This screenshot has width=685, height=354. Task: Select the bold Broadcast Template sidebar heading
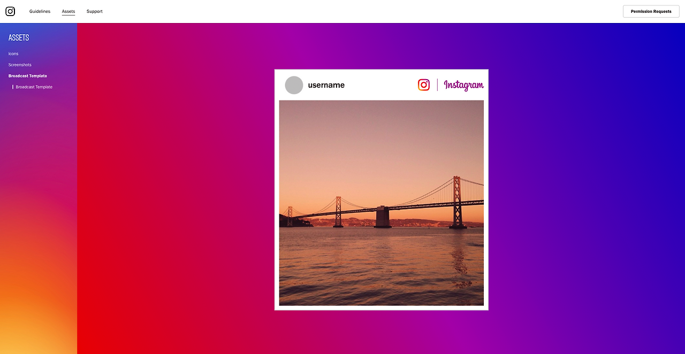(28, 76)
